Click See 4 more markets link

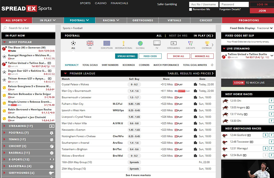[138, 175]
